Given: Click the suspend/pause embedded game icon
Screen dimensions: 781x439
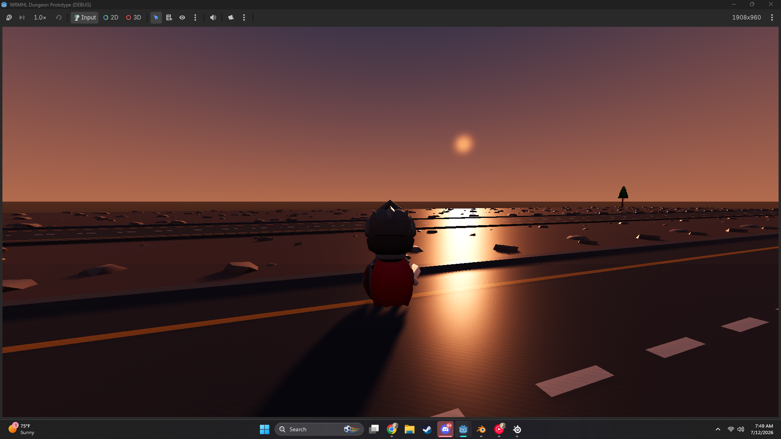Looking at the screenshot, I should pyautogui.click(x=9, y=17).
